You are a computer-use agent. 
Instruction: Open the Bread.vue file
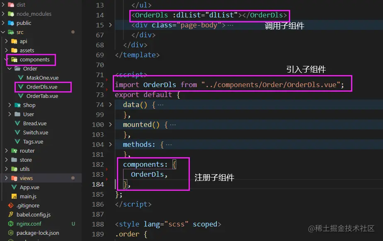pos(35,124)
